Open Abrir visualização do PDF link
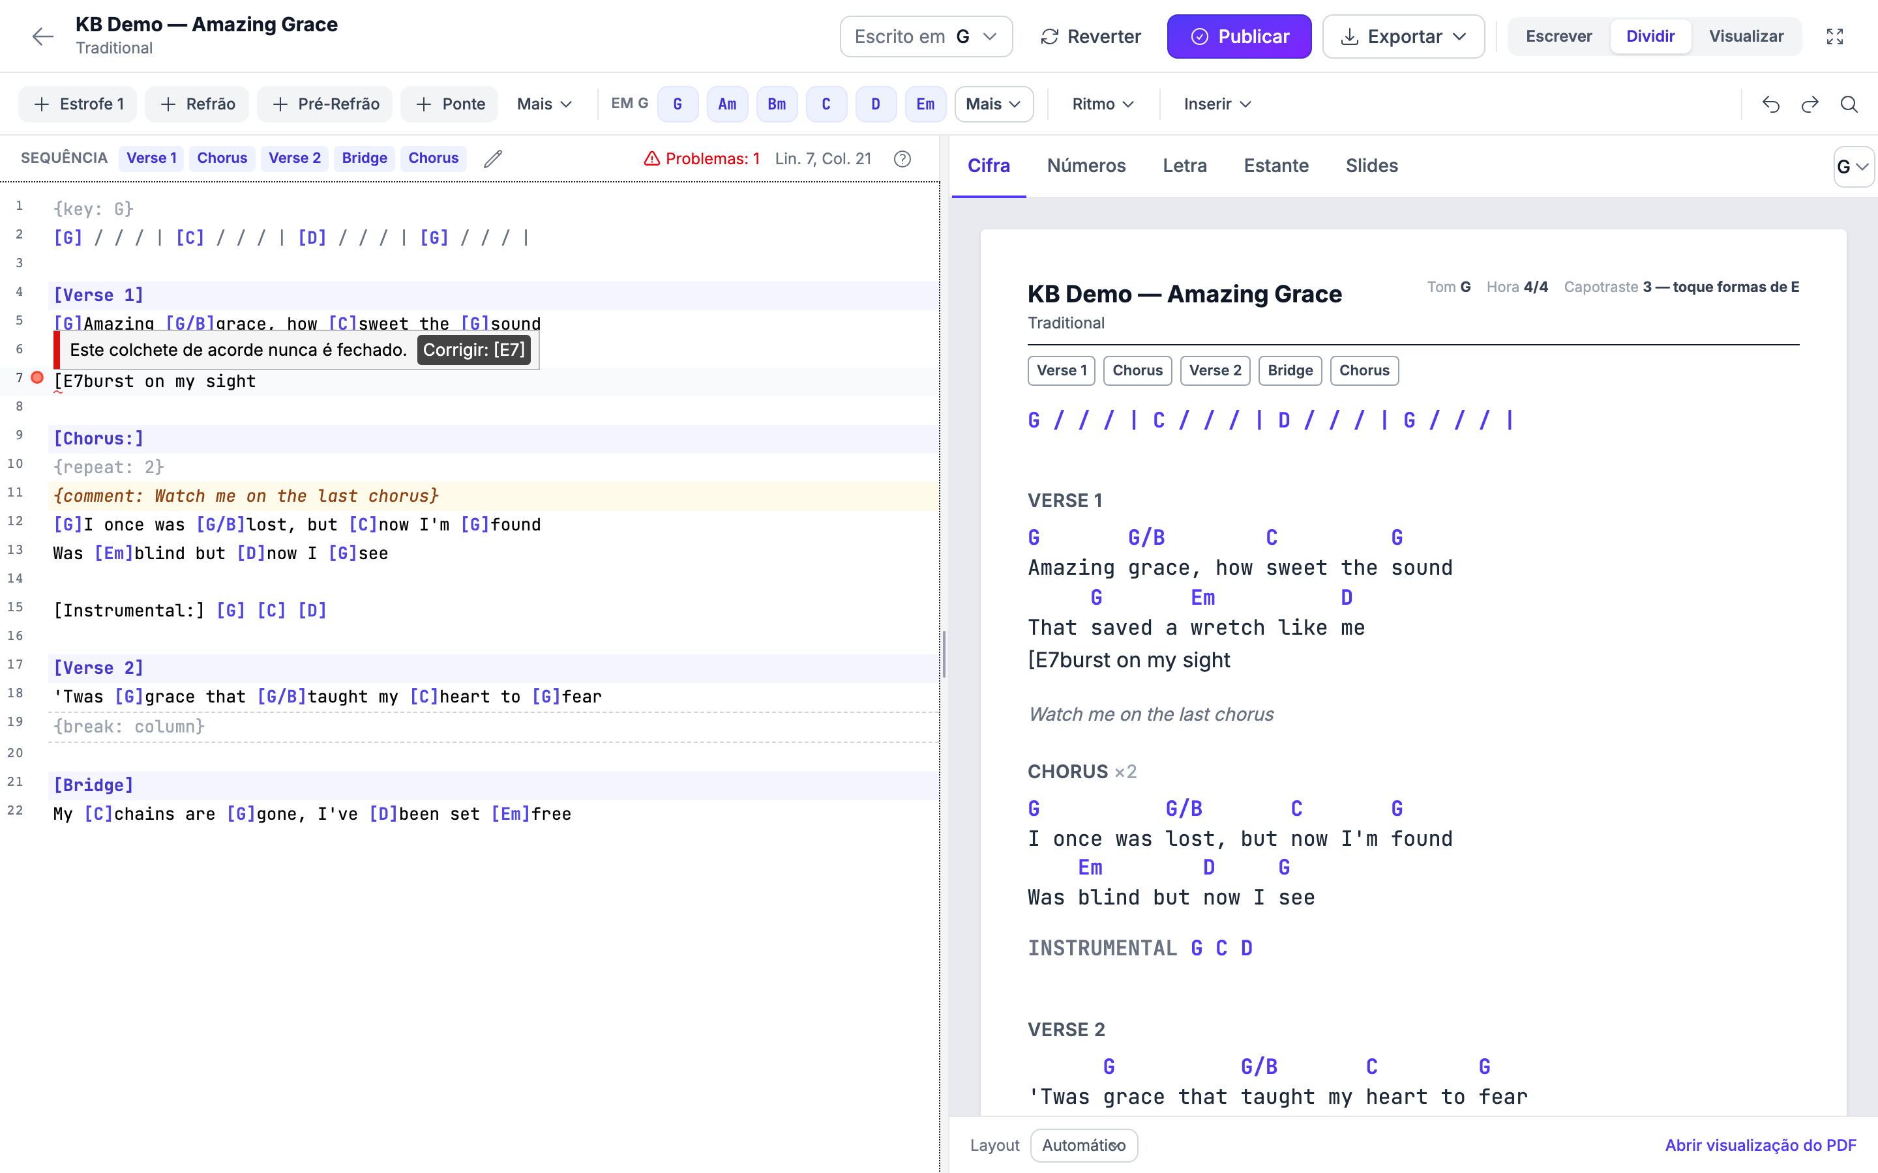 [x=1760, y=1145]
